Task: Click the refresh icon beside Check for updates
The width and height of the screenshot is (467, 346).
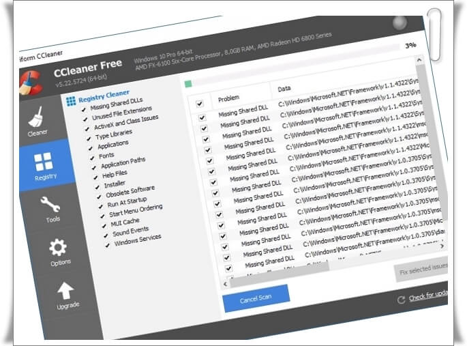Action: click(401, 300)
